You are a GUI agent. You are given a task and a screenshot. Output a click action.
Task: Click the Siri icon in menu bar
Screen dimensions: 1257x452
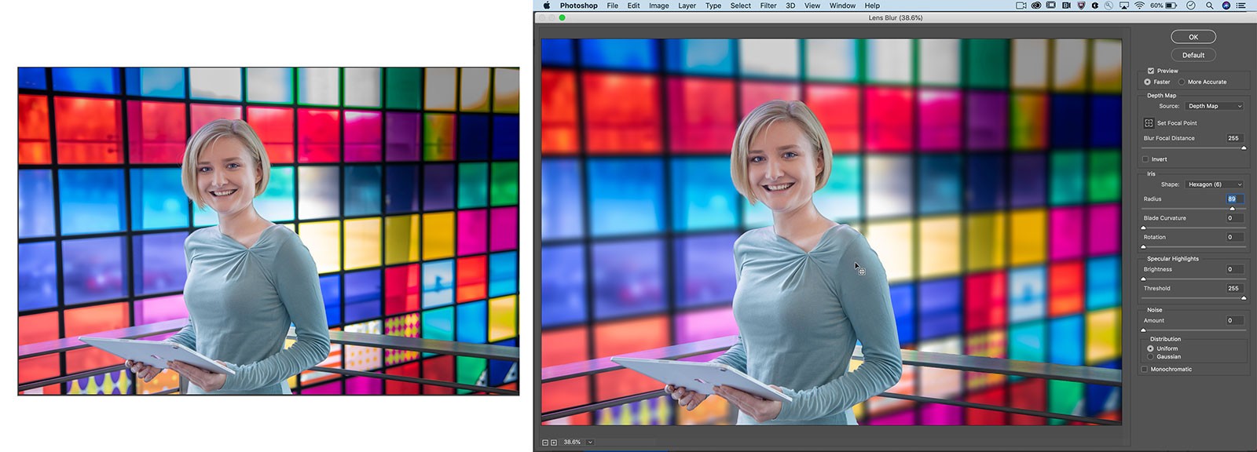pyautogui.click(x=1226, y=5)
